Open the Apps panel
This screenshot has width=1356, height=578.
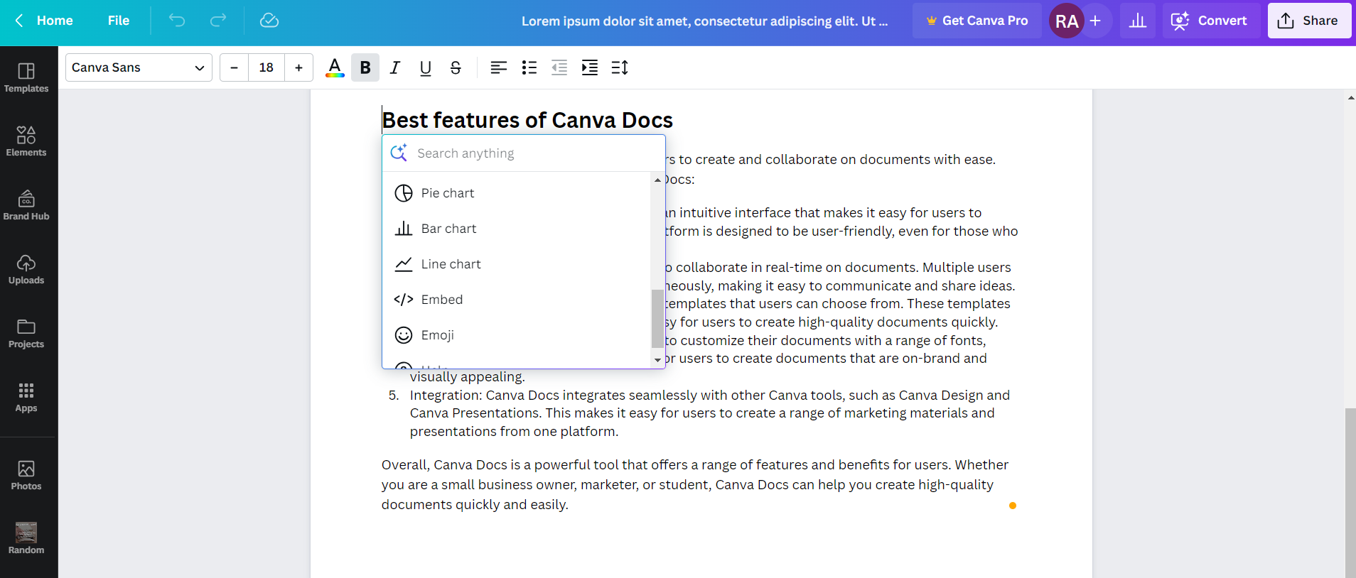click(x=26, y=398)
